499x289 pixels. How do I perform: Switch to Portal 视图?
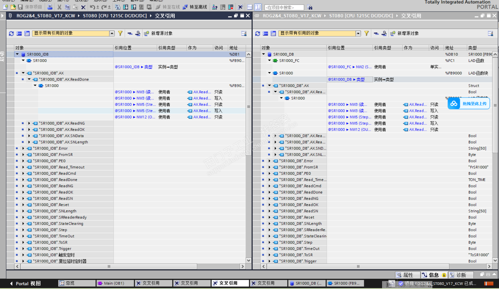(x=26, y=283)
